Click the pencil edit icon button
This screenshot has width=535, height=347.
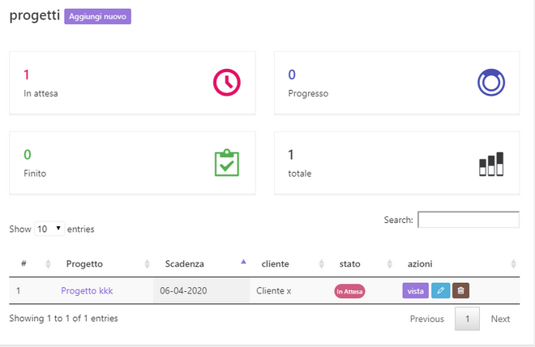point(440,290)
